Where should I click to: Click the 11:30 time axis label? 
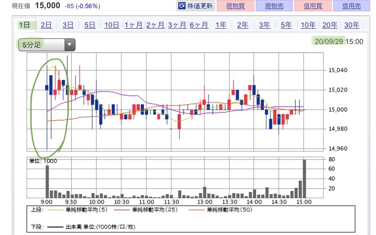click(x=172, y=202)
